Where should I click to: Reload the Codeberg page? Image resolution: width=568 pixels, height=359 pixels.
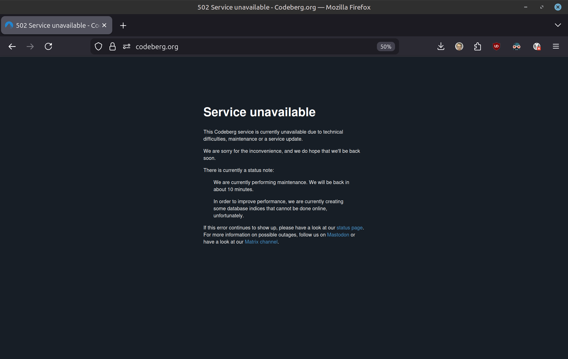[x=48, y=46]
